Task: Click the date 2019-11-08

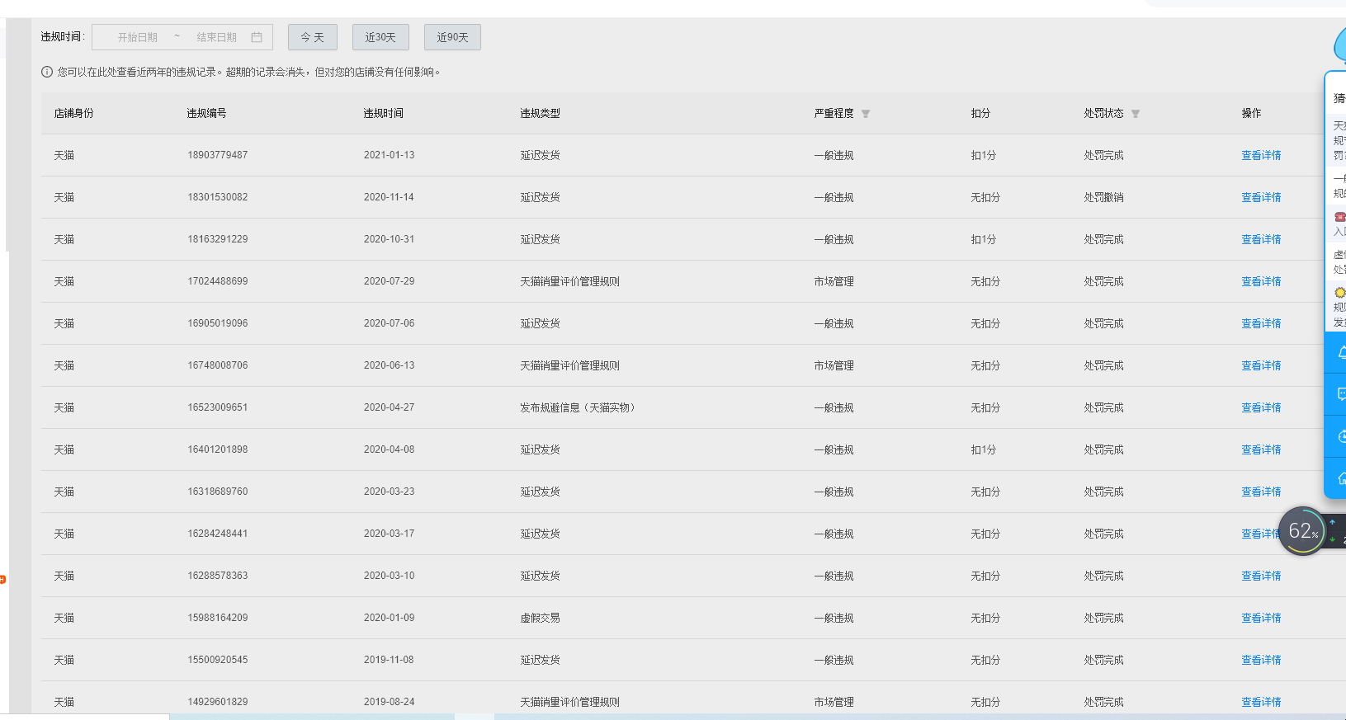Action: click(x=389, y=660)
